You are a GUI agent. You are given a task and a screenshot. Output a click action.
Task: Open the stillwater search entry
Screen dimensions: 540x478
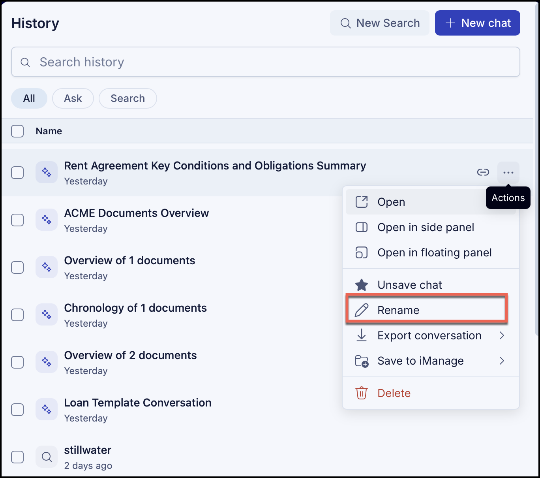pos(88,450)
